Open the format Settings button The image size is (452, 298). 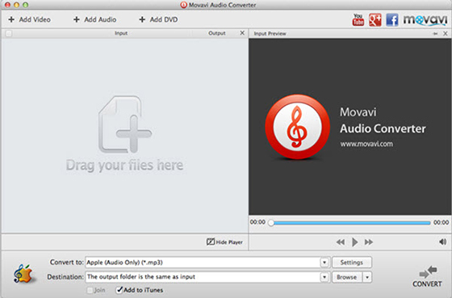pyautogui.click(x=352, y=262)
